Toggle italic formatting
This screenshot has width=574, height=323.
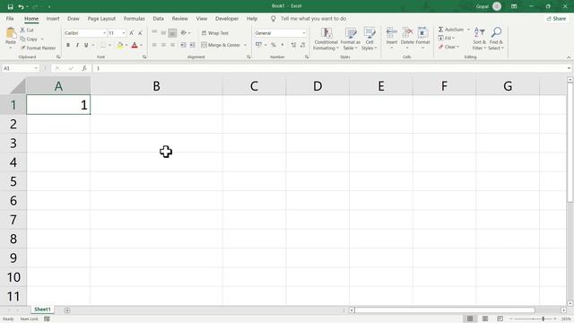pos(77,45)
